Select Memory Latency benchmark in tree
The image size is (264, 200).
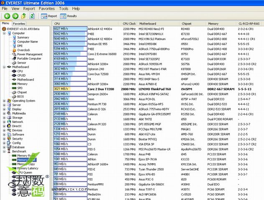[x=28, y=168]
